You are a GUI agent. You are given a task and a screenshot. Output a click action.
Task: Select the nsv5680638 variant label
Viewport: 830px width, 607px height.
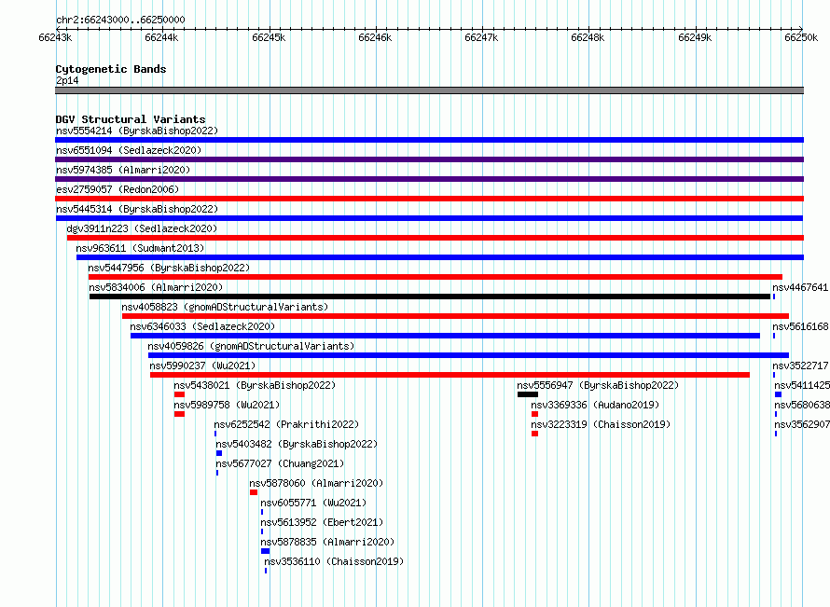802,405
